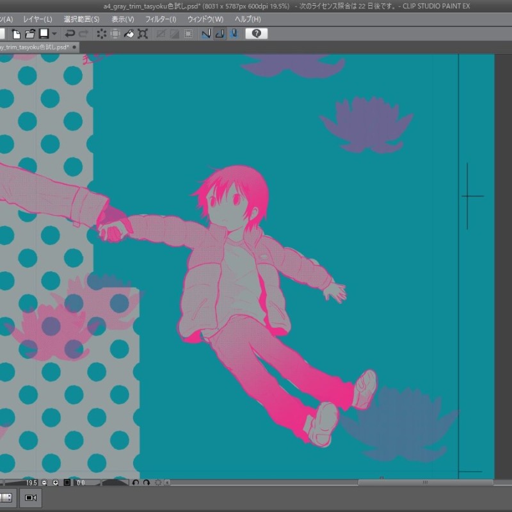
Task: Toggle Snap to Grid
Action: [234, 33]
